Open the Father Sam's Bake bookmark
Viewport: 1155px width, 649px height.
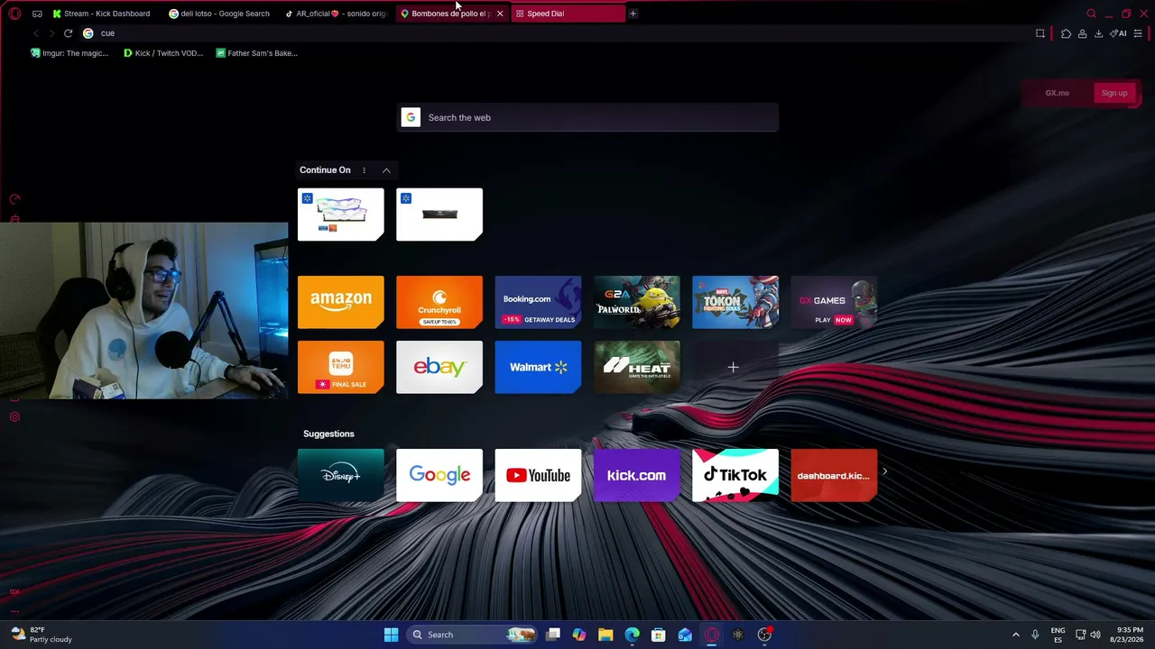[256, 53]
